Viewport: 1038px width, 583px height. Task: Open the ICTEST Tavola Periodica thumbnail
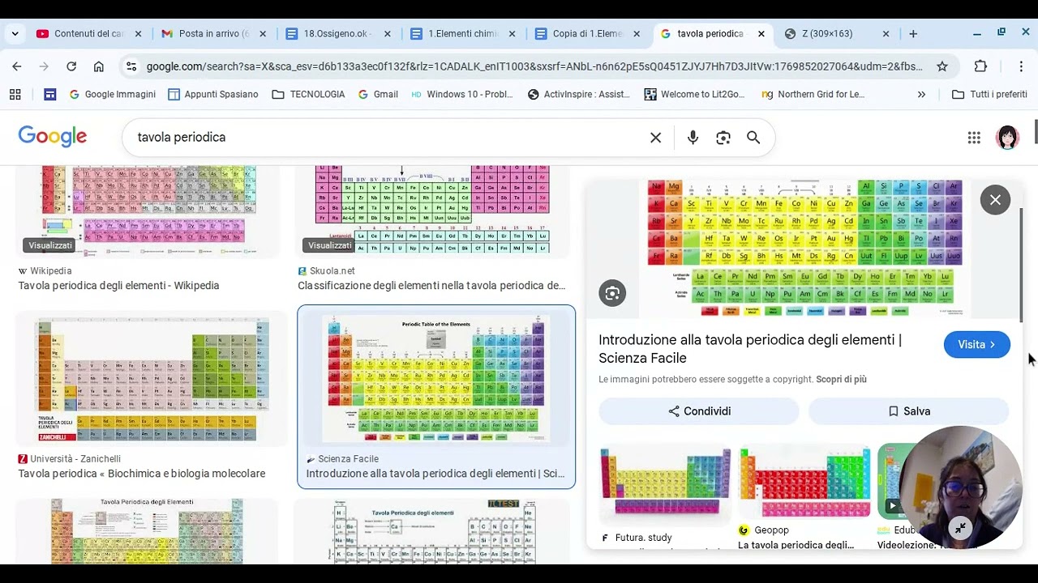431,530
